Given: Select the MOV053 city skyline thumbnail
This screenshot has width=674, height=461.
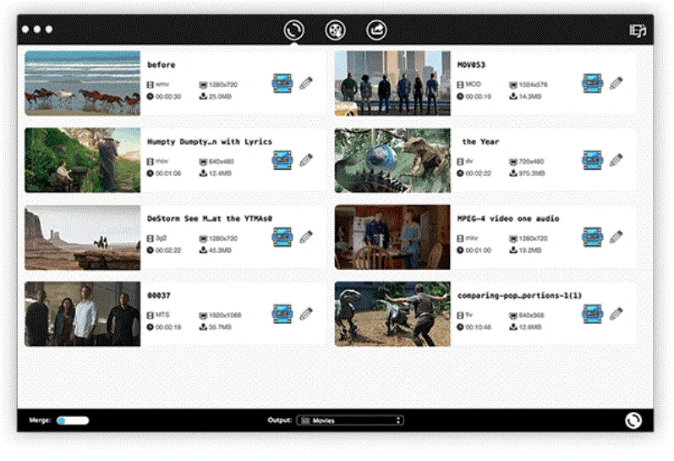Looking at the screenshot, I should coord(392,83).
